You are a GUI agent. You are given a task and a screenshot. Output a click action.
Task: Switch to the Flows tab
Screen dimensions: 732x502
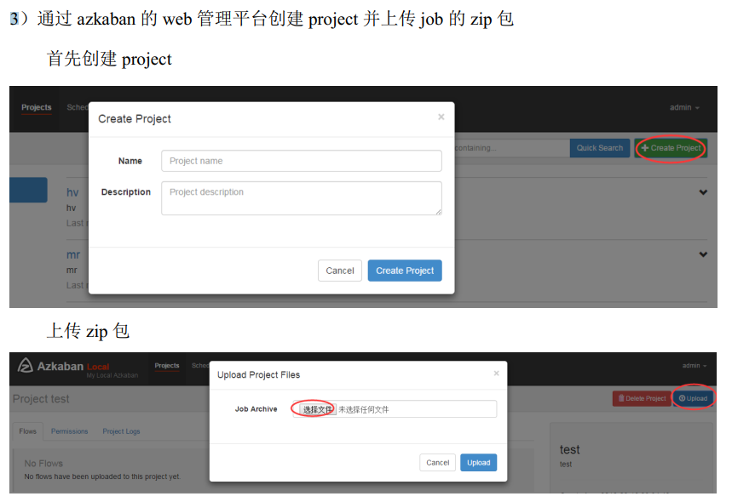pos(27,431)
